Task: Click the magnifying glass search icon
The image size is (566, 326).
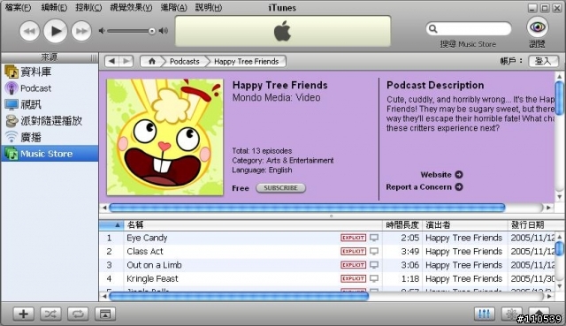Action: coord(433,29)
